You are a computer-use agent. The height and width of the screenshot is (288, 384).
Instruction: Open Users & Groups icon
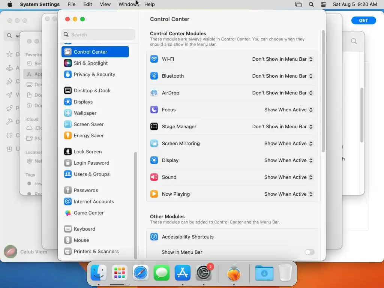coord(68,174)
